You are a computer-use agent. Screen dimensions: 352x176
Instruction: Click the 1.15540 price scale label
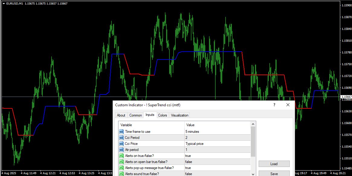tap(347, 147)
